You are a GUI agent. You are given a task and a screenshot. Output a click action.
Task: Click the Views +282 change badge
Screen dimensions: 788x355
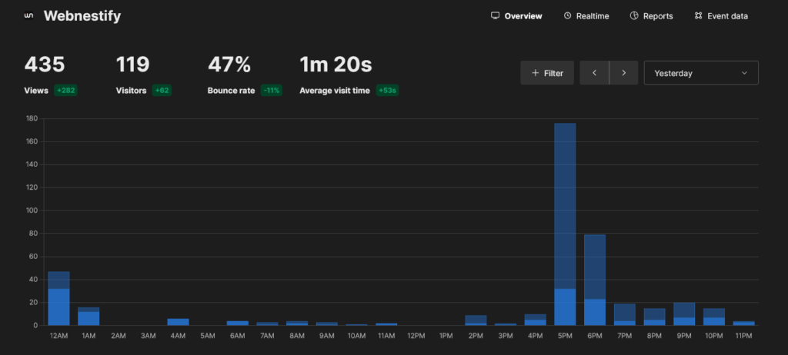(65, 91)
